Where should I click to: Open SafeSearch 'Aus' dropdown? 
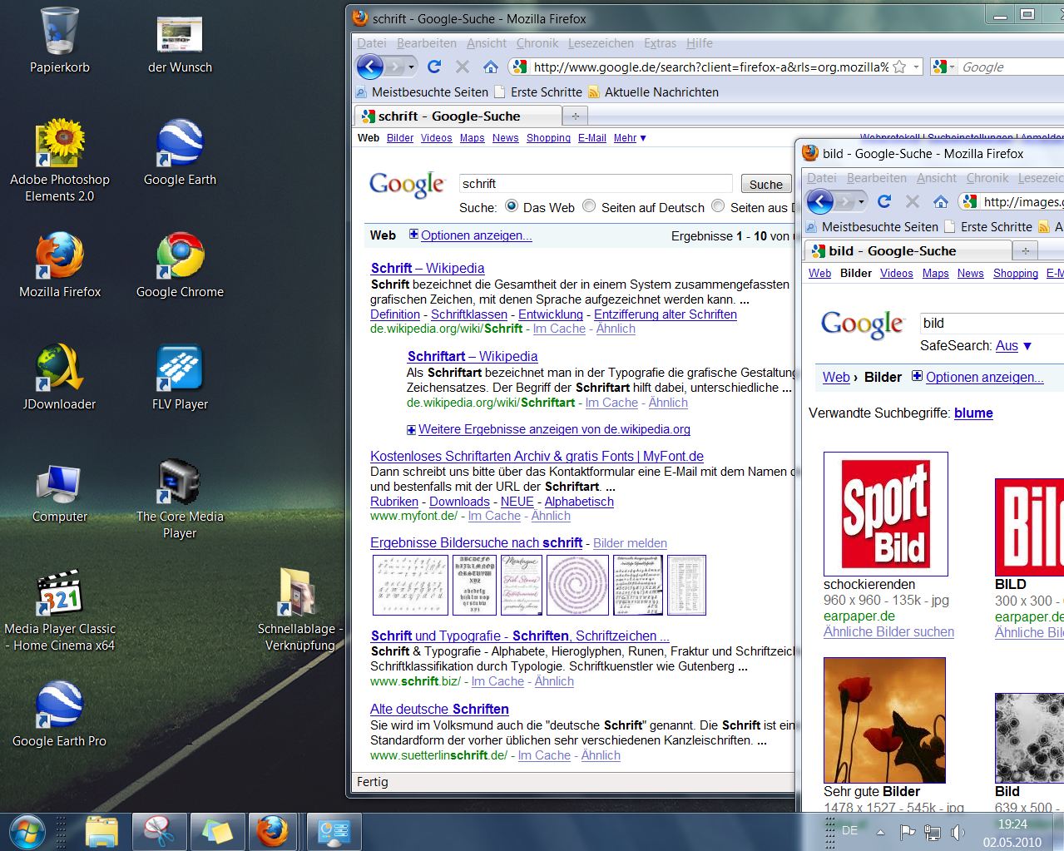coord(1013,346)
